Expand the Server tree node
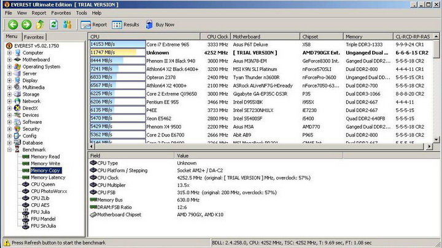Screen dimensions: 442x248 point(9,73)
